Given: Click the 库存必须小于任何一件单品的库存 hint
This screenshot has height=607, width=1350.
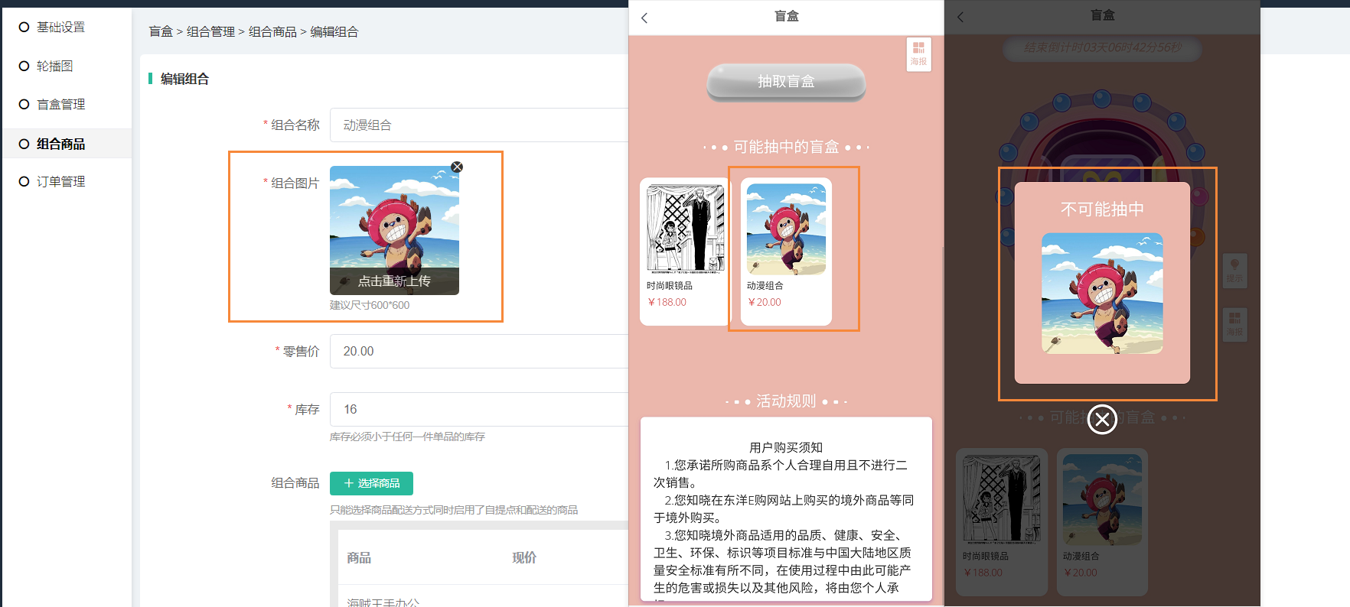Looking at the screenshot, I should [x=407, y=437].
